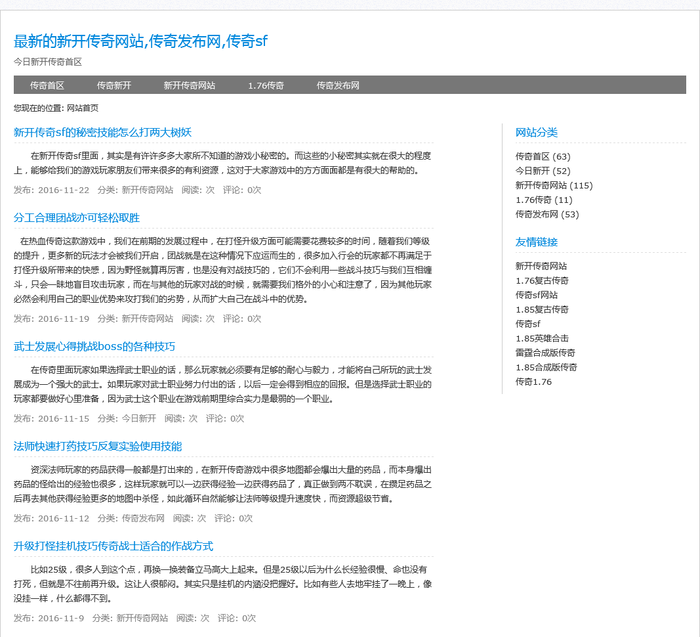Click 阅读: 次 under the 2016-11-12 post

(190, 518)
